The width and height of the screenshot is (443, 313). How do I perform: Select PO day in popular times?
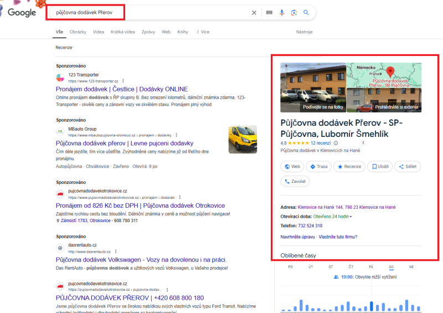[290, 266]
